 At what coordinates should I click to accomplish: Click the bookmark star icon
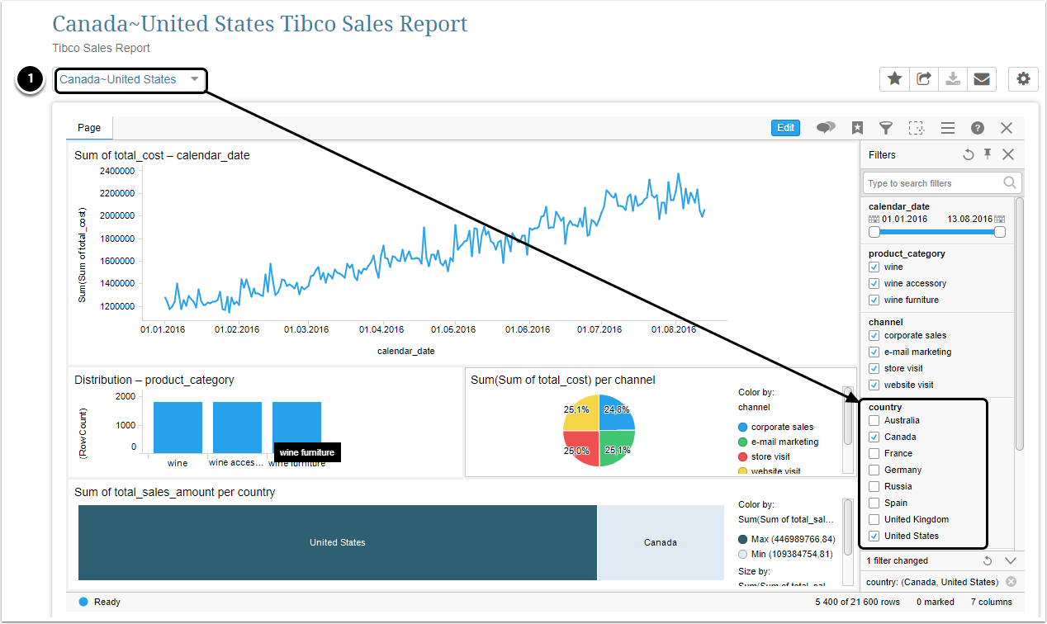(858, 128)
